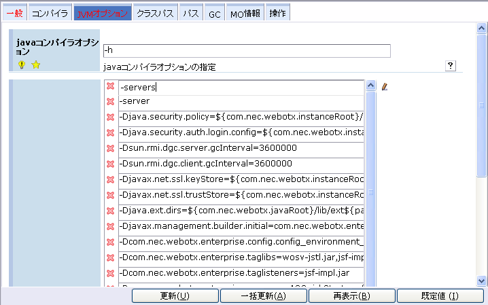This screenshot has height=305, width=488.
Task: Click the lightbulb hint icon
Action: click(21, 65)
